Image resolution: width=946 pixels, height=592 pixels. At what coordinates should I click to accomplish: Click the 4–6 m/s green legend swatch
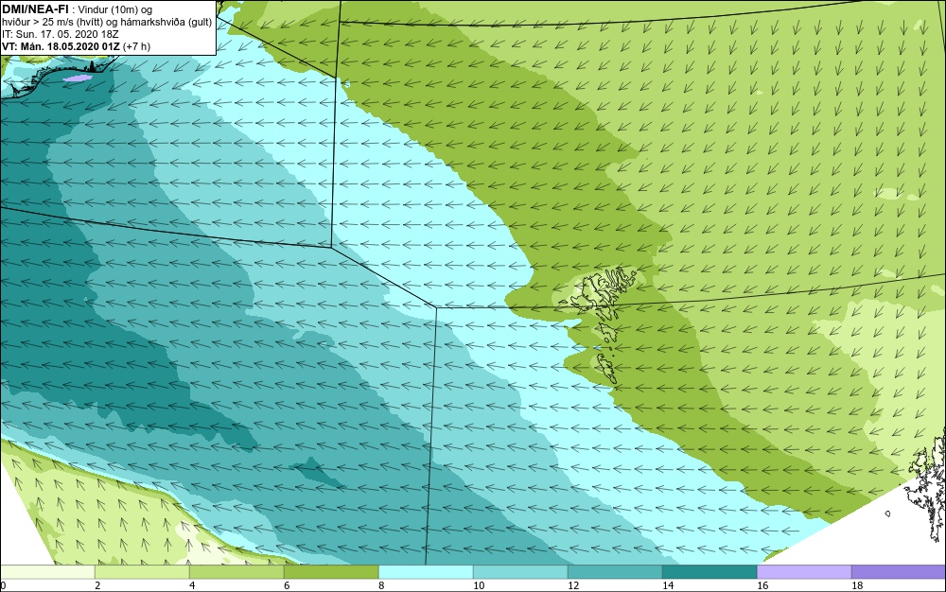236,572
